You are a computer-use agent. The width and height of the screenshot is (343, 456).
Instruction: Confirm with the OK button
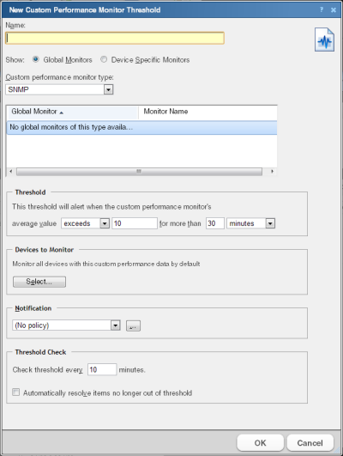click(x=260, y=442)
